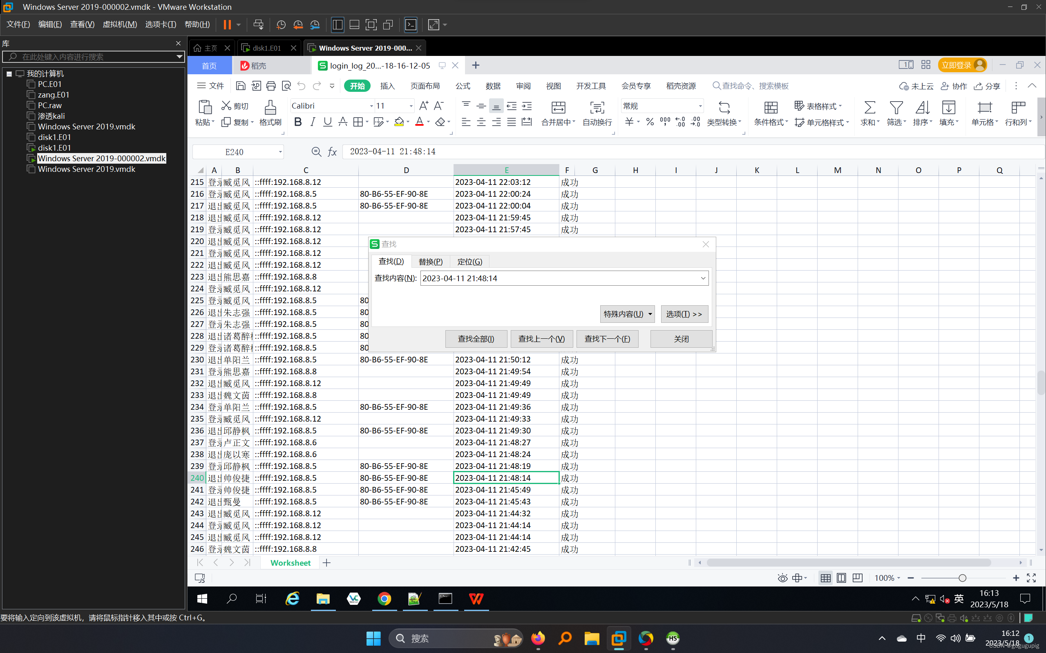Open the Conditional Formatting (条件格式) tool
Viewport: 1046px width, 653px height.
pos(771,108)
